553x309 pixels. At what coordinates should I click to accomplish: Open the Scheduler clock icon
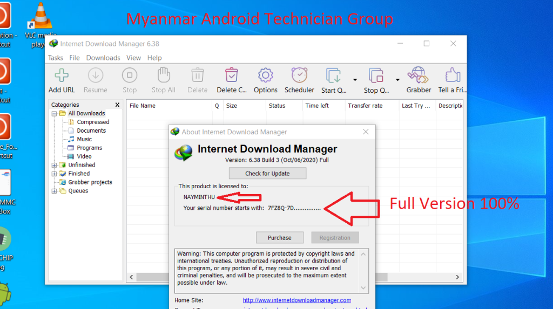click(x=299, y=75)
